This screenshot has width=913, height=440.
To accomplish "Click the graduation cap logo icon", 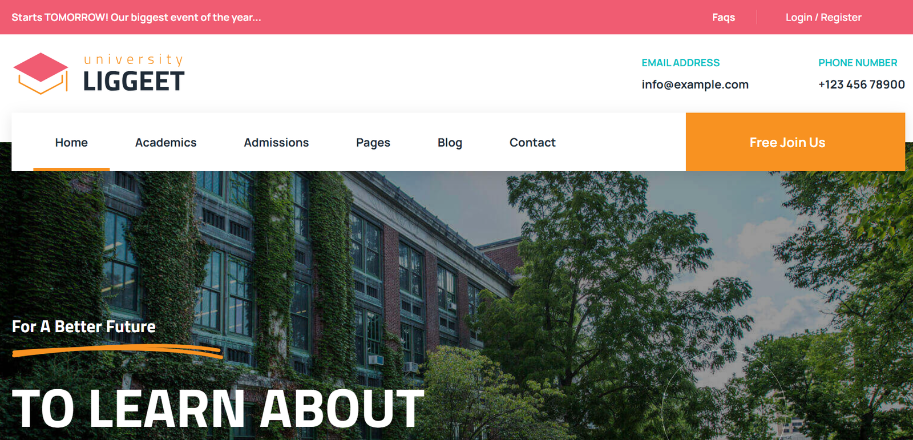I will point(41,74).
